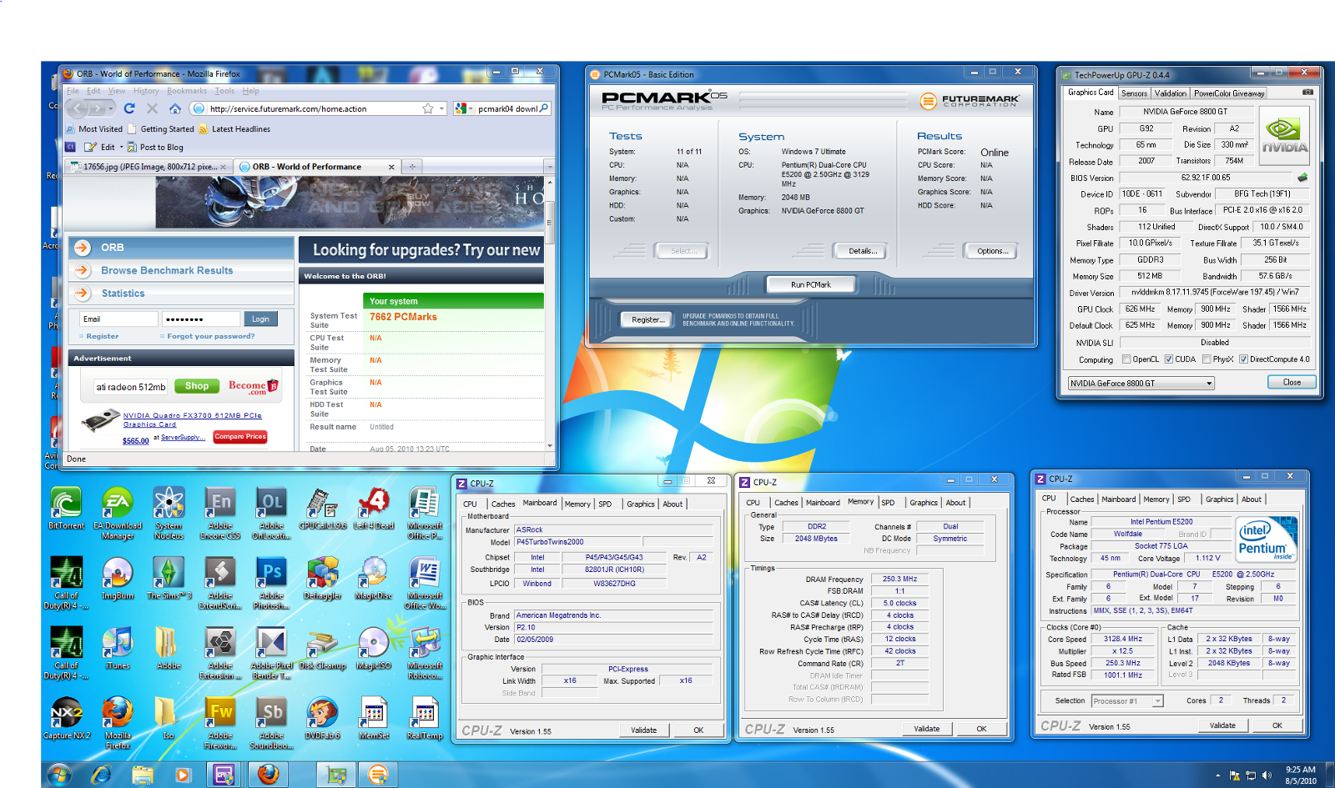Screen dimensions: 1335x788
Task: Select RealTemp desktop icon
Action: coord(424,719)
